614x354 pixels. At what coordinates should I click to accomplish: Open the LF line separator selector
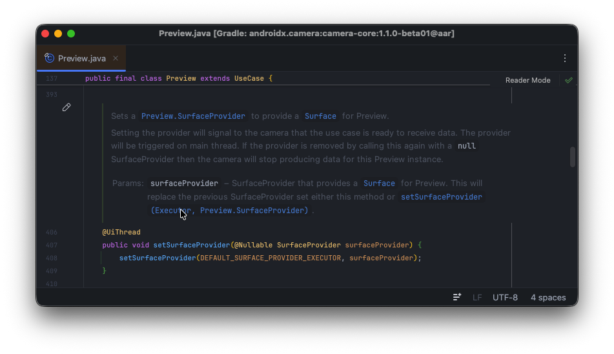click(x=477, y=297)
